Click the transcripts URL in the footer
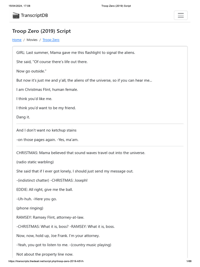The width and height of the screenshot is (200, 267). (x=46, y=261)
